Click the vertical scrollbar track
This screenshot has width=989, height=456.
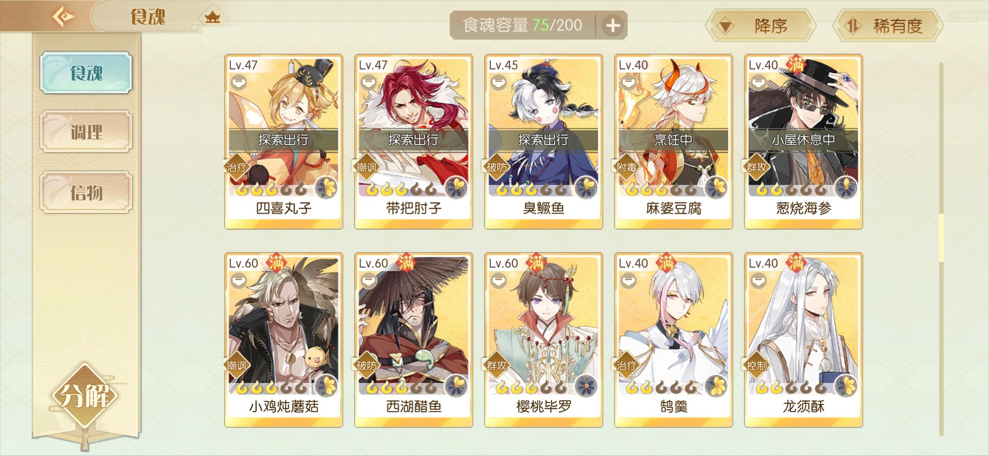941,249
